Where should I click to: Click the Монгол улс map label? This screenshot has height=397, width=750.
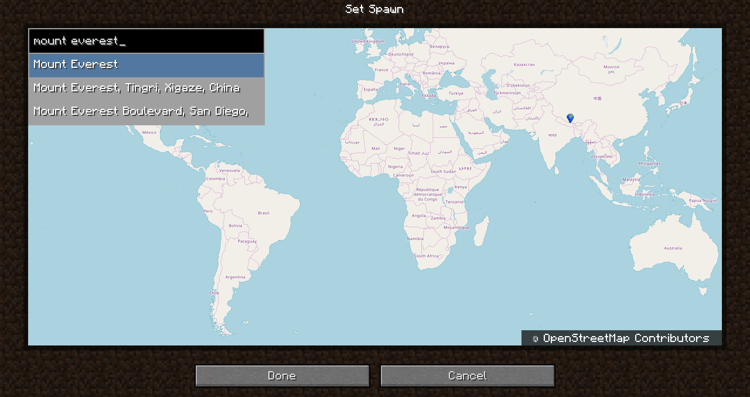tap(611, 69)
